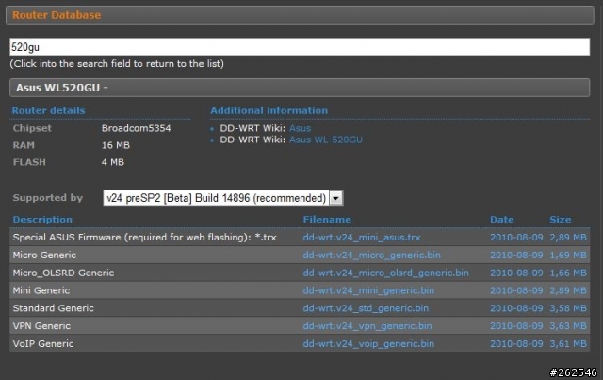Viewport: 603px width, 380px height.
Task: Click the Router details heading
Action: click(x=48, y=110)
